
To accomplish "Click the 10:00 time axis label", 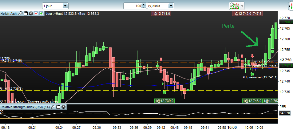I will coord(232,127).
